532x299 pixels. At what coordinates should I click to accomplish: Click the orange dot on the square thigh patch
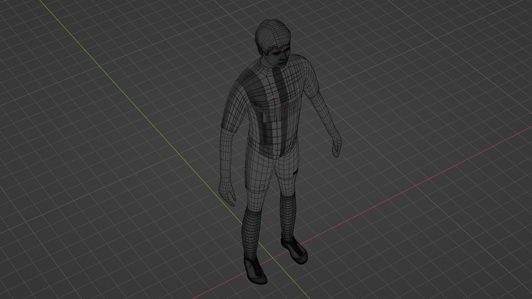point(261,188)
